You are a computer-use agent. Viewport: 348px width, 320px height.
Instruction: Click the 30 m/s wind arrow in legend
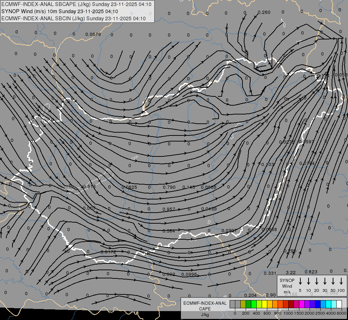[x=325, y=281]
